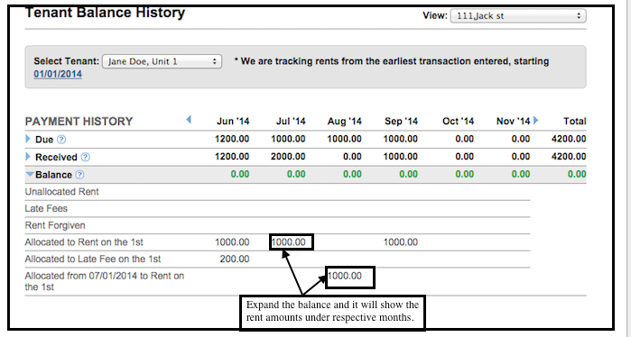Expand the Received row
This screenshot has height=337, width=631.
28,157
